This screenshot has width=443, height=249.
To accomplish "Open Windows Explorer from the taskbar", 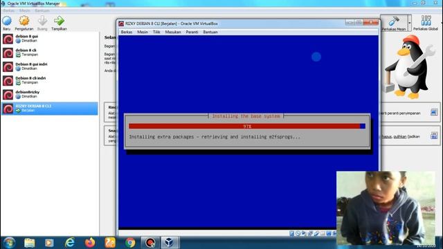I will click(x=29, y=243).
